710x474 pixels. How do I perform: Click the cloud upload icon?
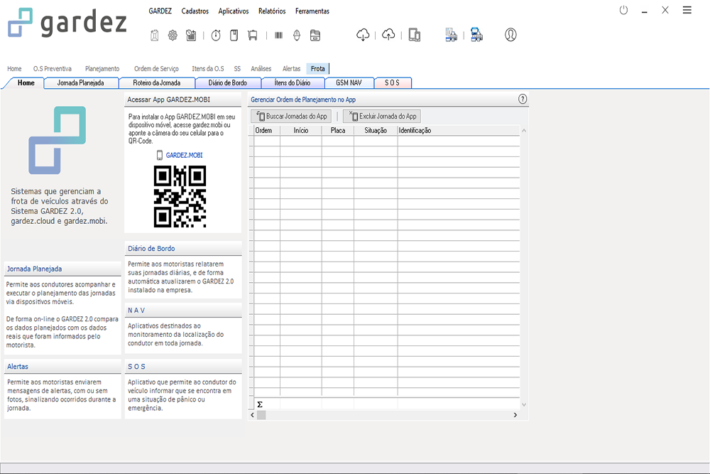(x=388, y=35)
